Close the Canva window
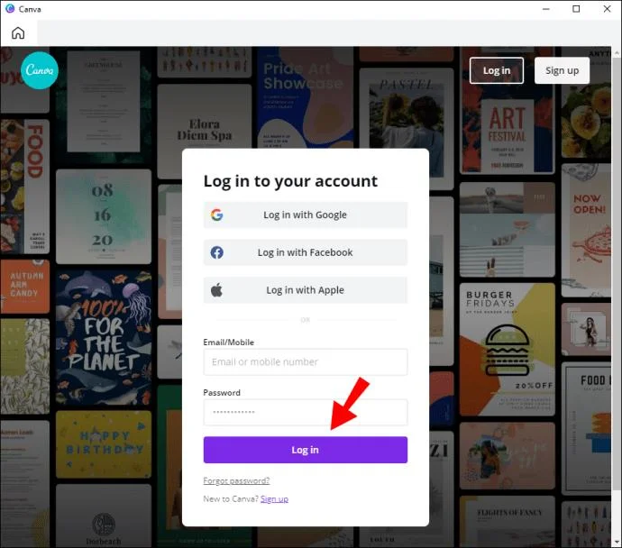Viewport: 622px width, 548px height. [x=607, y=9]
